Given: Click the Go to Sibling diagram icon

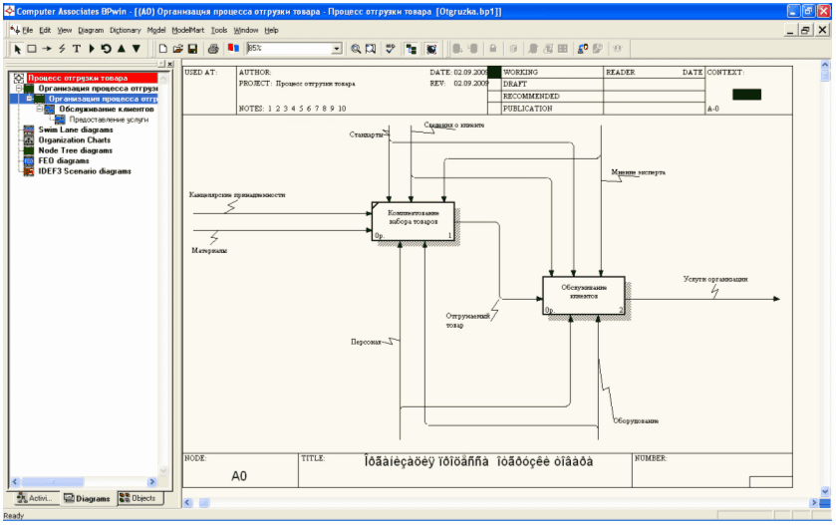Looking at the screenshot, I should click(106, 49).
